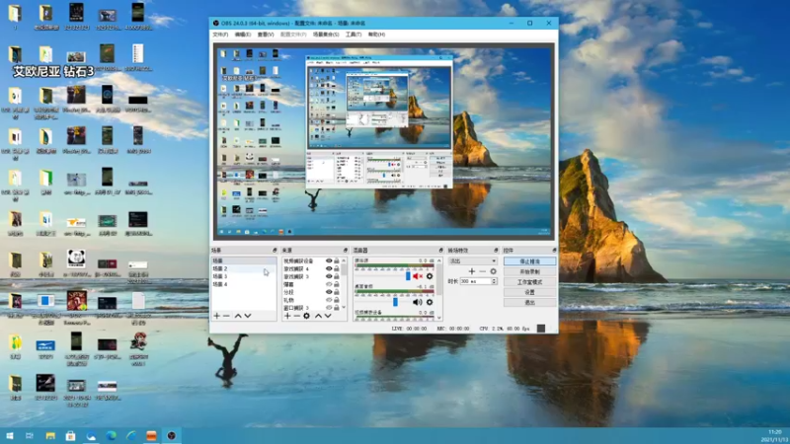Hide the 视频捕获设备 source with its eye
The height and width of the screenshot is (444, 790).
pos(329,260)
